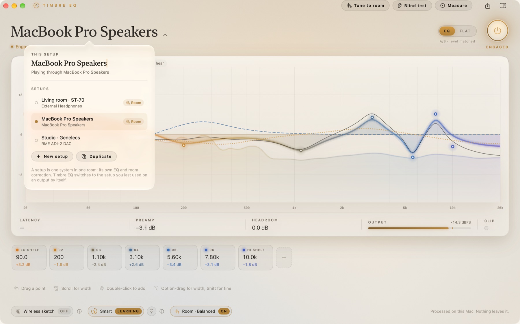
Task: Click the hear label chip above graph
Action: click(x=160, y=63)
